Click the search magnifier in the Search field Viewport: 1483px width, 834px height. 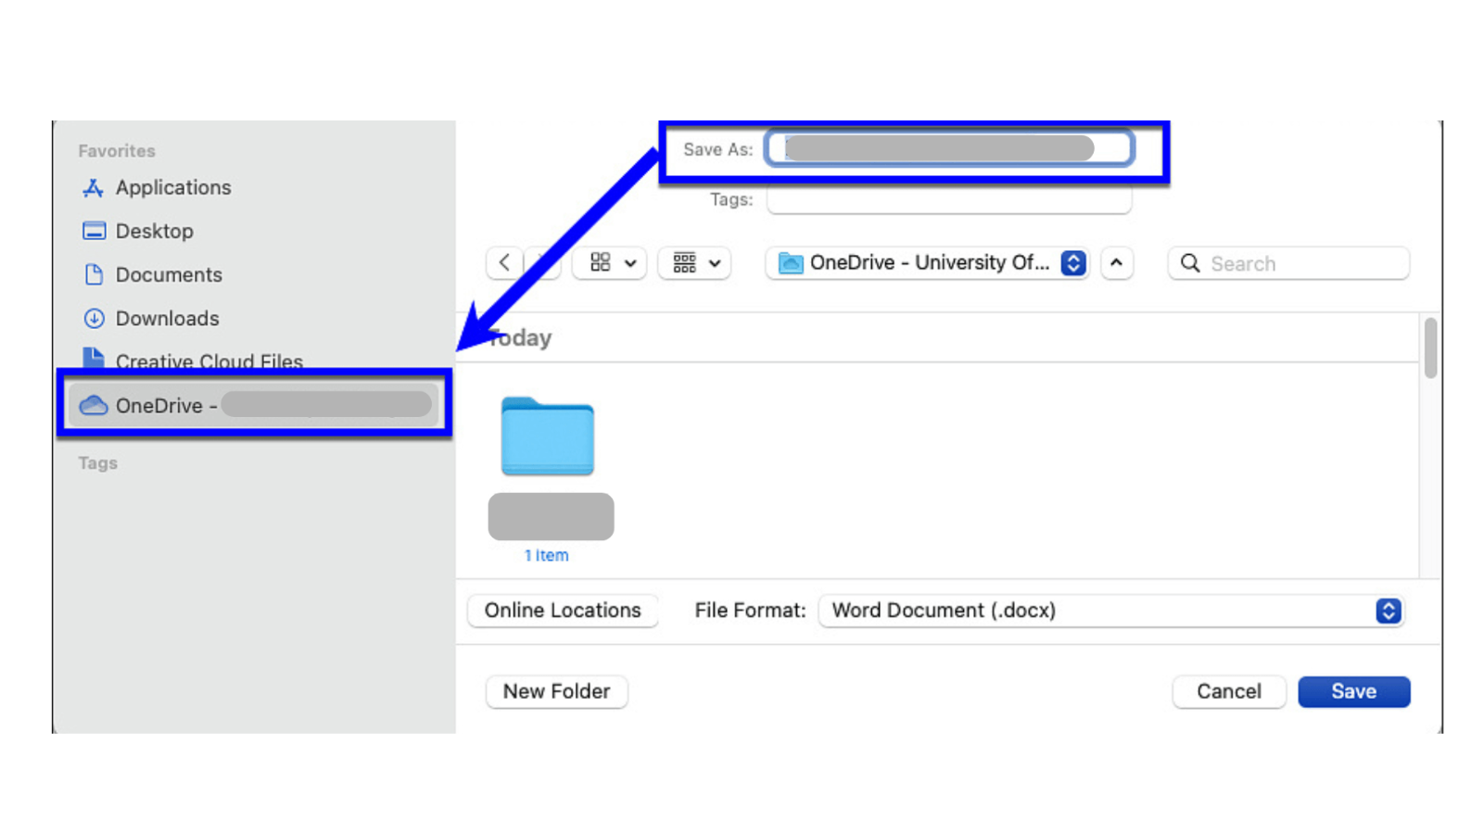coord(1190,263)
